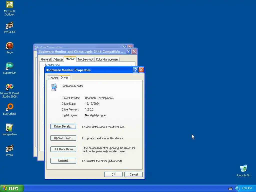Click the Boohbah Developments provider text
Screen dimensions: 256x192
pyautogui.click(x=99, y=98)
